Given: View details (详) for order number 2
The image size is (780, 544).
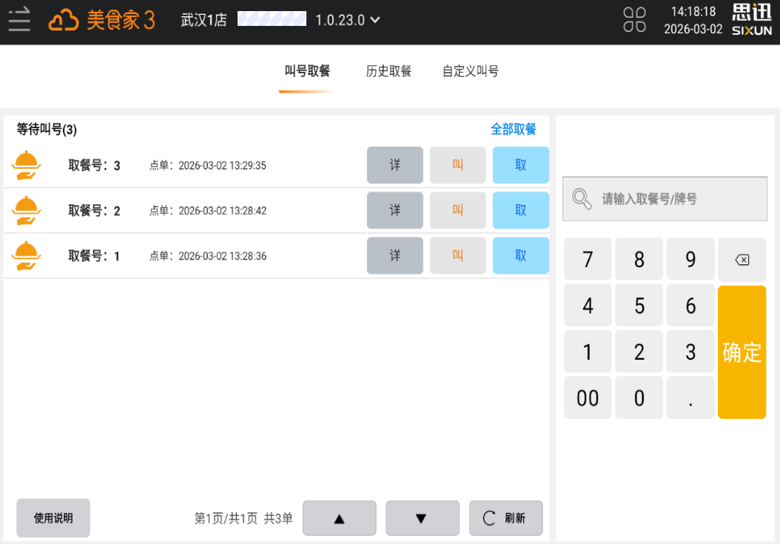Looking at the screenshot, I should (x=394, y=211).
